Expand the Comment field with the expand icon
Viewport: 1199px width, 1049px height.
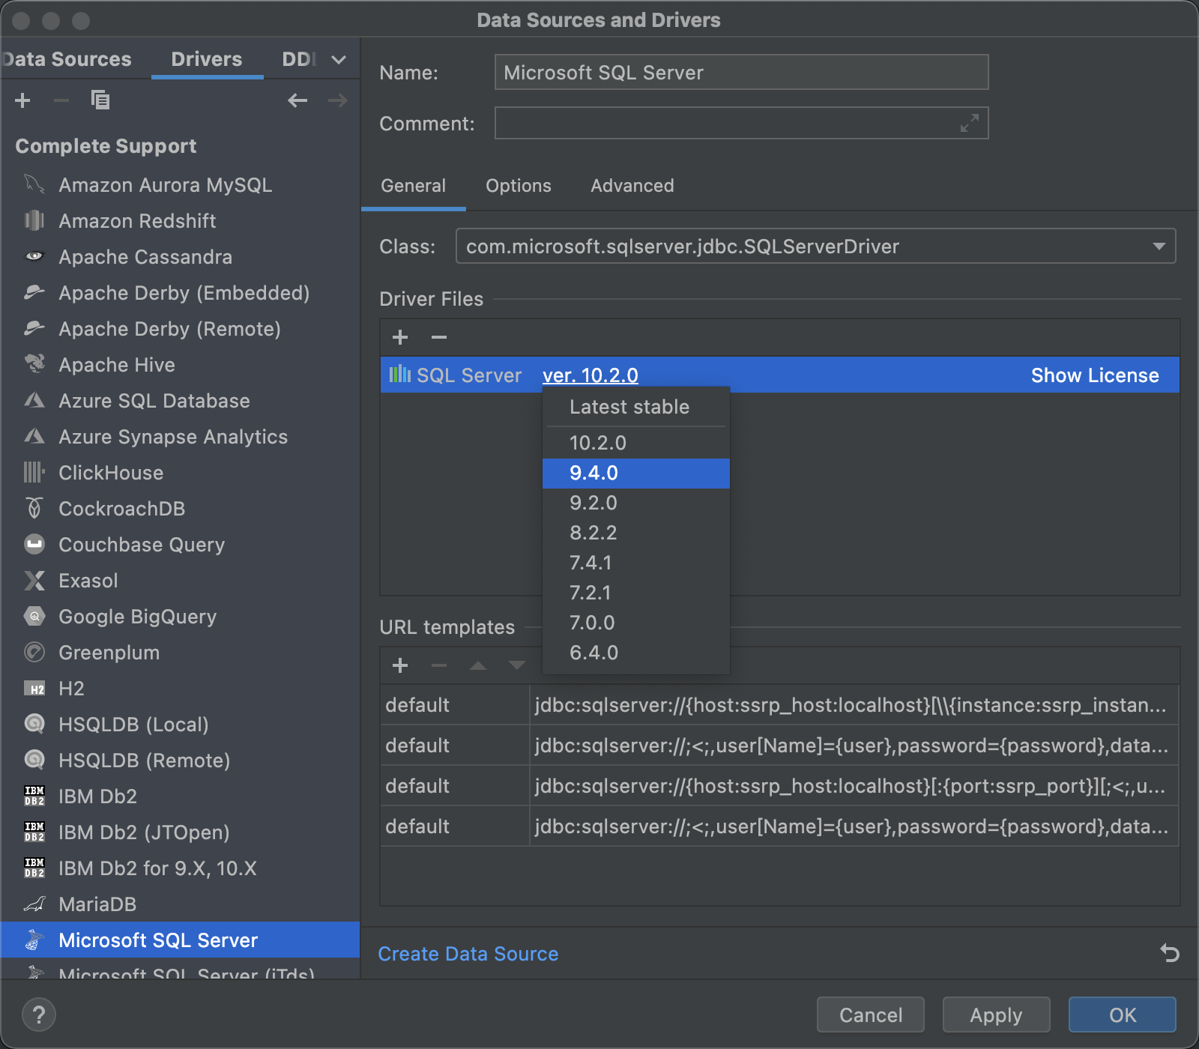[x=970, y=123]
